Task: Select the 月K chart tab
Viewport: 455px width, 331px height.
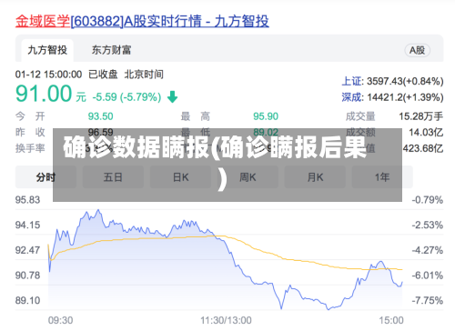Action: coord(315,177)
